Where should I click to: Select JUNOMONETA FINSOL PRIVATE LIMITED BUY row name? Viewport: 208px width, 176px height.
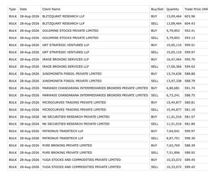click(72, 74)
